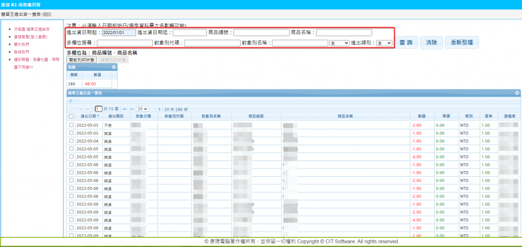This screenshot has height=247, width=522.
Task: Sort by the 進出日期 column header
Action: pos(88,116)
